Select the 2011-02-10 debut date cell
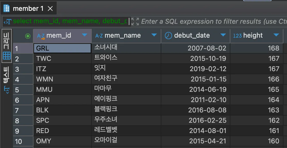Screen dimensions: 287x148 pyautogui.click(x=196, y=100)
